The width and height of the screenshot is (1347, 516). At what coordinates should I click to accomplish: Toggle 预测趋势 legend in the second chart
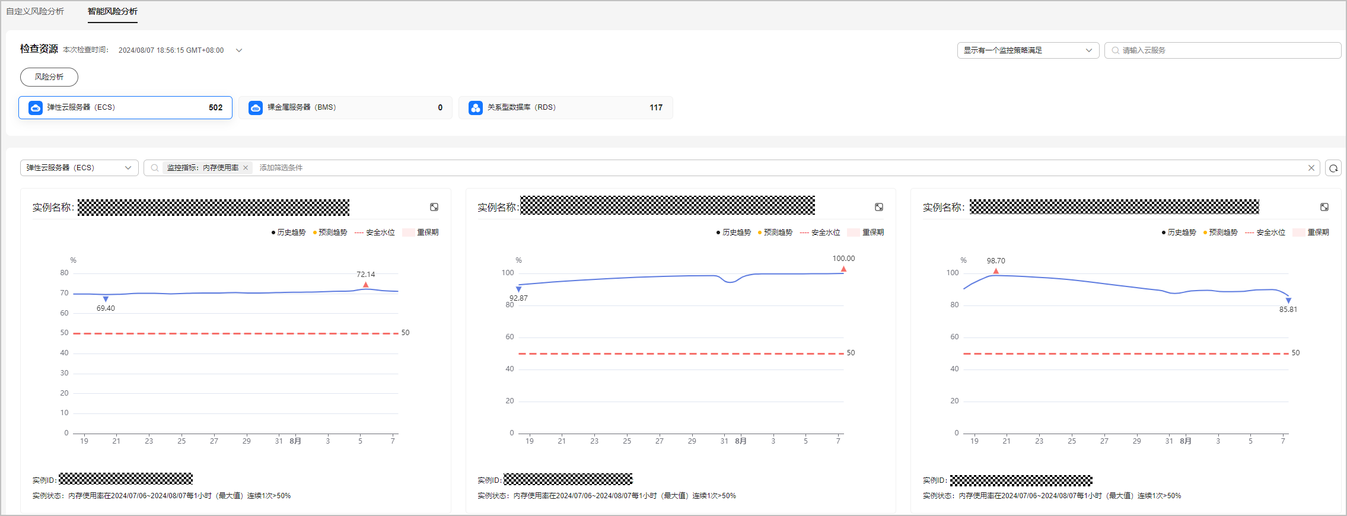point(775,232)
